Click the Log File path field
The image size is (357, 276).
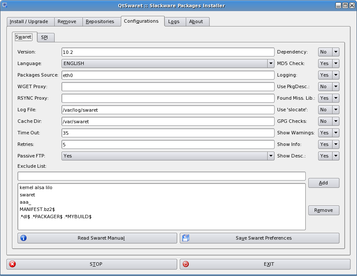168,110
